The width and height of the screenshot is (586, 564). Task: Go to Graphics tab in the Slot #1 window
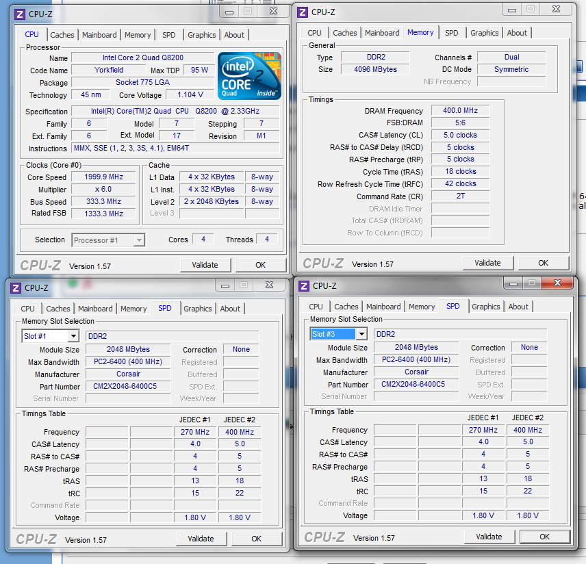[x=197, y=309]
